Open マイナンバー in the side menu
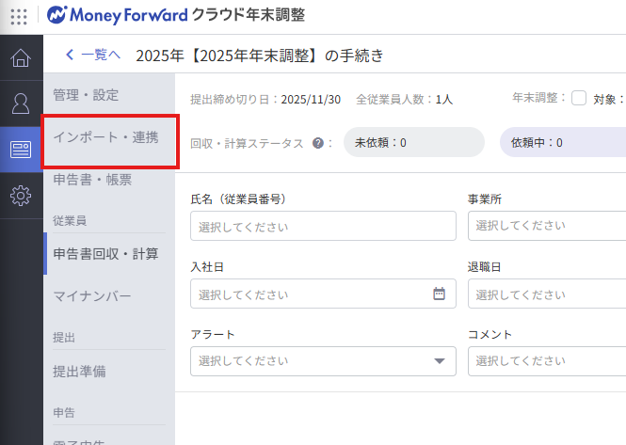Viewport: 626px width, 445px height. [92, 296]
